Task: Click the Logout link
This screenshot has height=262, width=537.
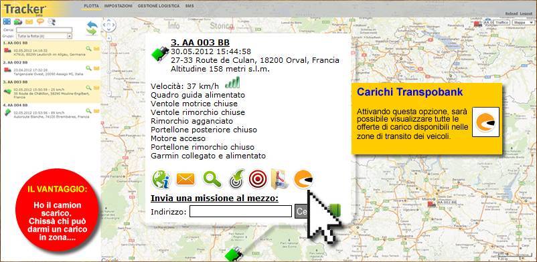Action: click(x=526, y=13)
